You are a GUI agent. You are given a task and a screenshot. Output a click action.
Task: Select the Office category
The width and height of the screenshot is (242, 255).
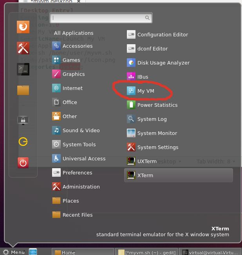tap(65, 102)
